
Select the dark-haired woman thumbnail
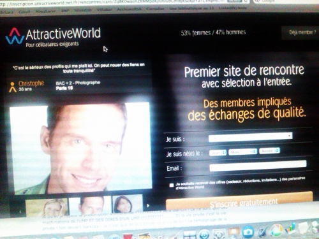tap(128, 203)
